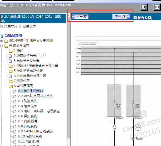Go to next page with 下一页 button
Viewport: 161px width, 146px height.
[121, 16]
